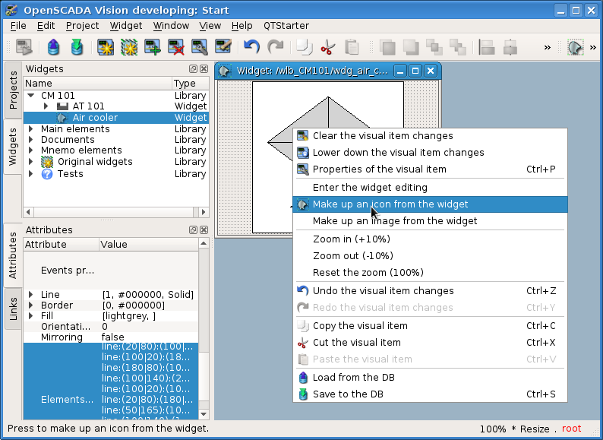Close the Attributes dock panel
603x440 pixels.
coord(204,229)
